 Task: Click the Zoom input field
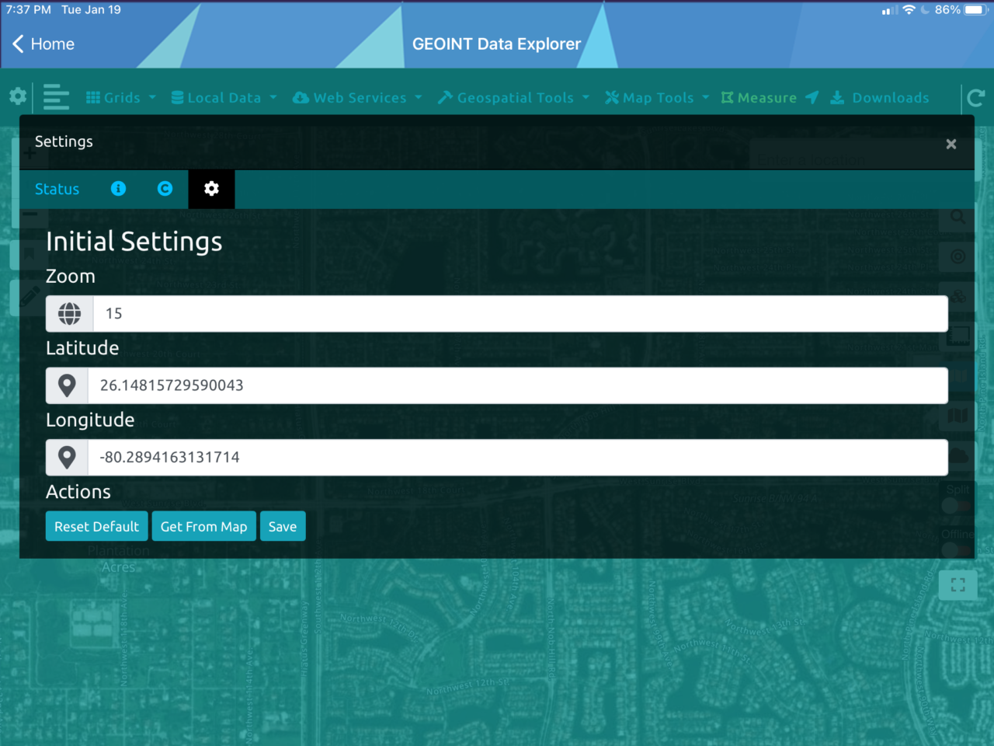pyautogui.click(x=520, y=314)
